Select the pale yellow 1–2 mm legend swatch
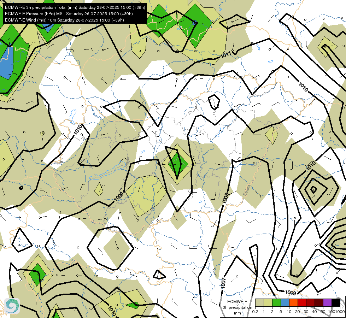 tap(268, 302)
